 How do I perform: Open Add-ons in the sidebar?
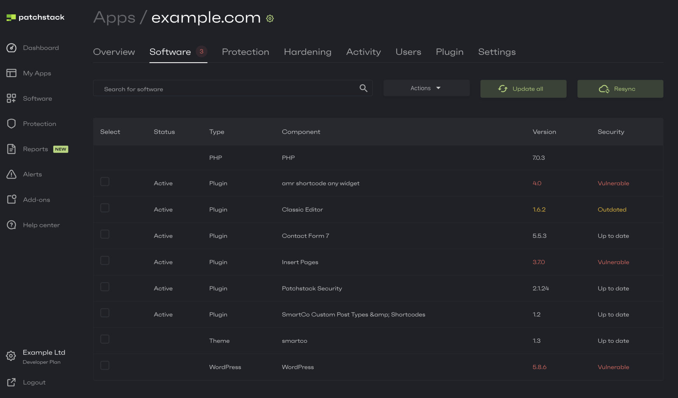(x=37, y=200)
